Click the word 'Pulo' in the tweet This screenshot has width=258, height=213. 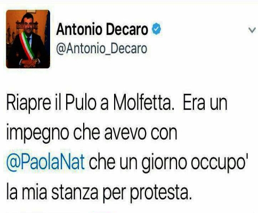81,103
